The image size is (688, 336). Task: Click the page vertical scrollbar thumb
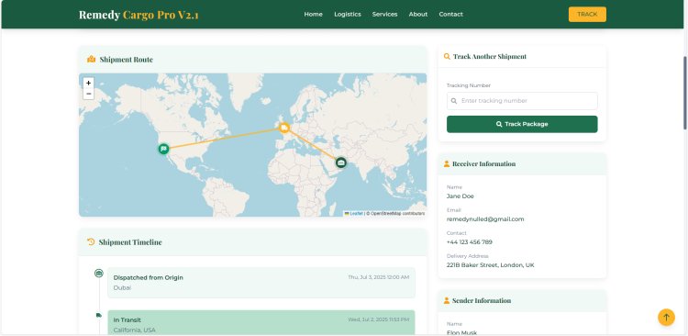point(685,93)
